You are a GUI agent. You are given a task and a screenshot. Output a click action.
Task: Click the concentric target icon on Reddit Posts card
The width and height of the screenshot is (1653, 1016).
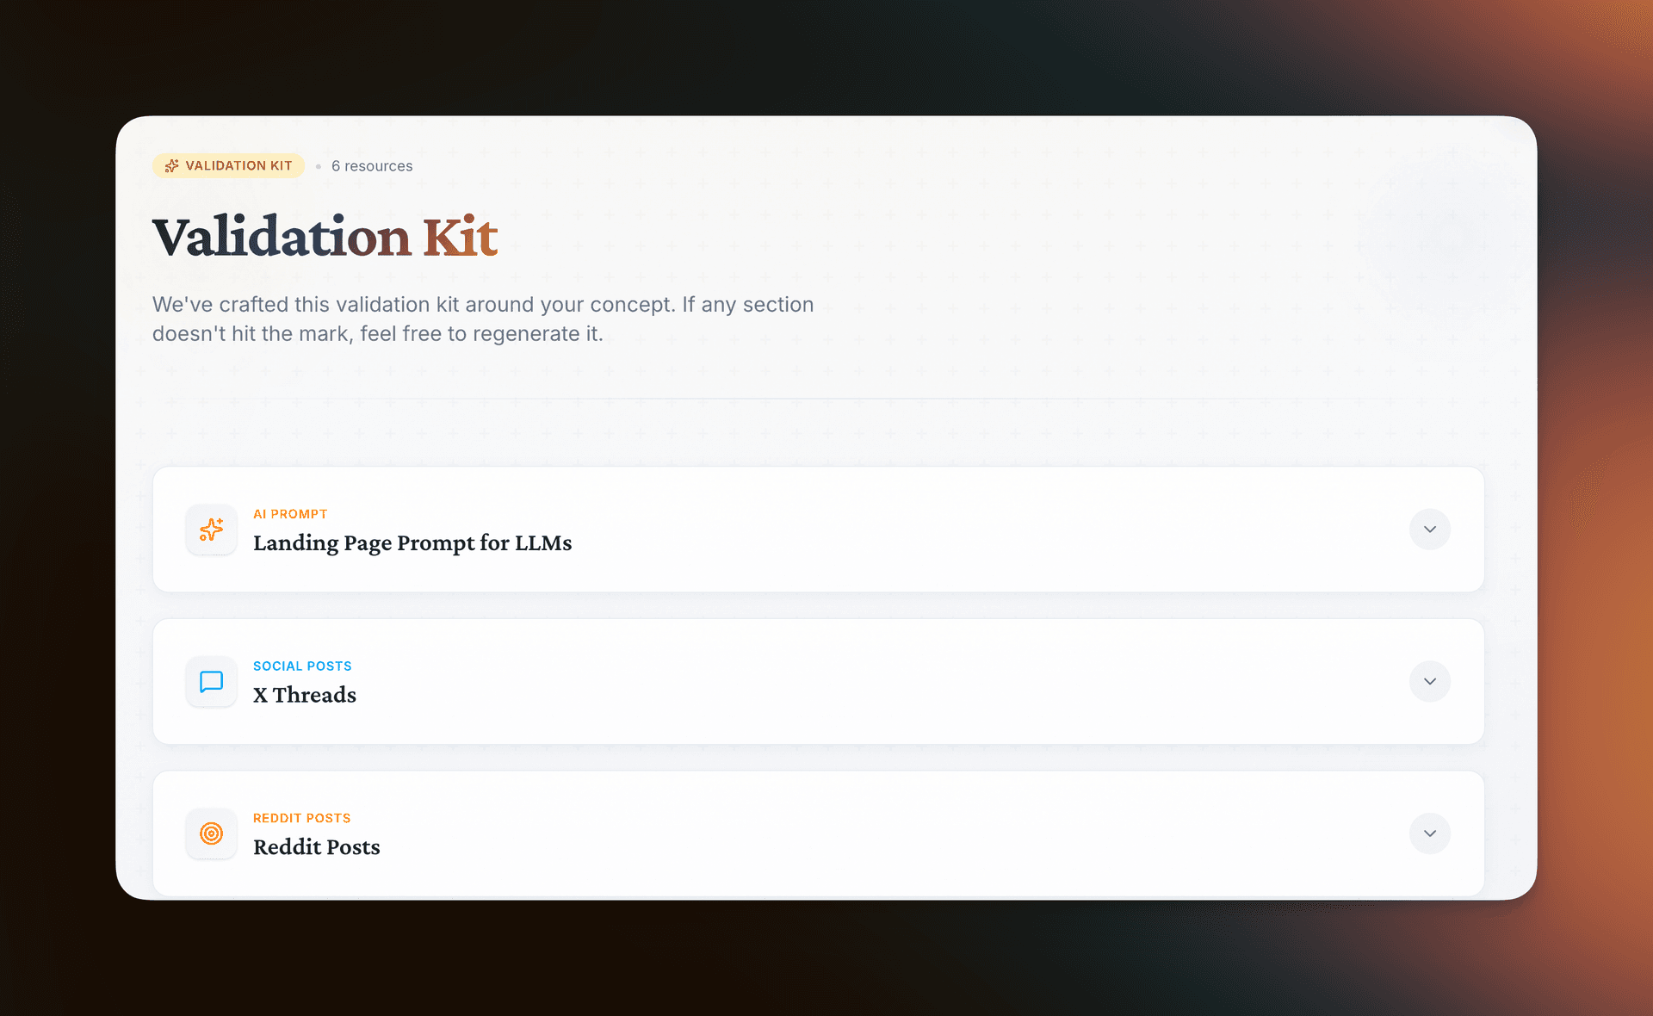[x=211, y=833]
